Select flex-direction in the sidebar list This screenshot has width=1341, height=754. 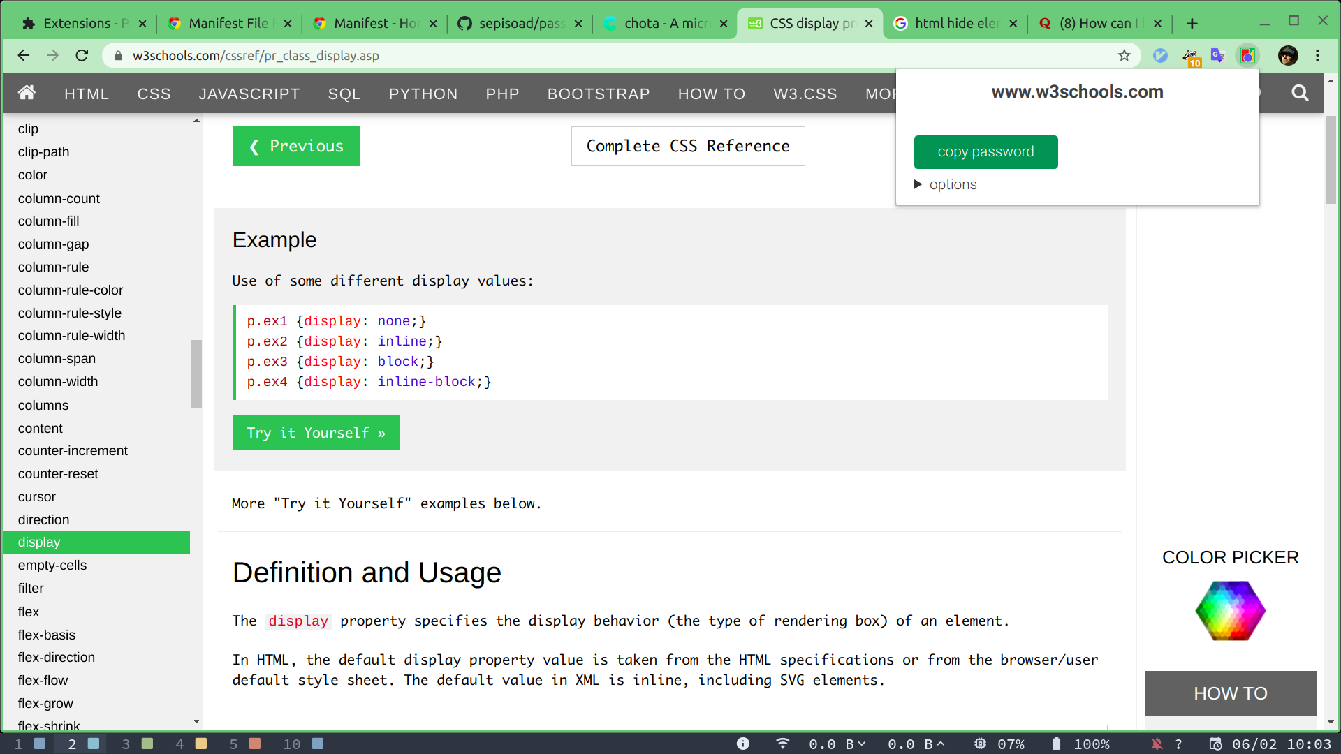click(57, 658)
